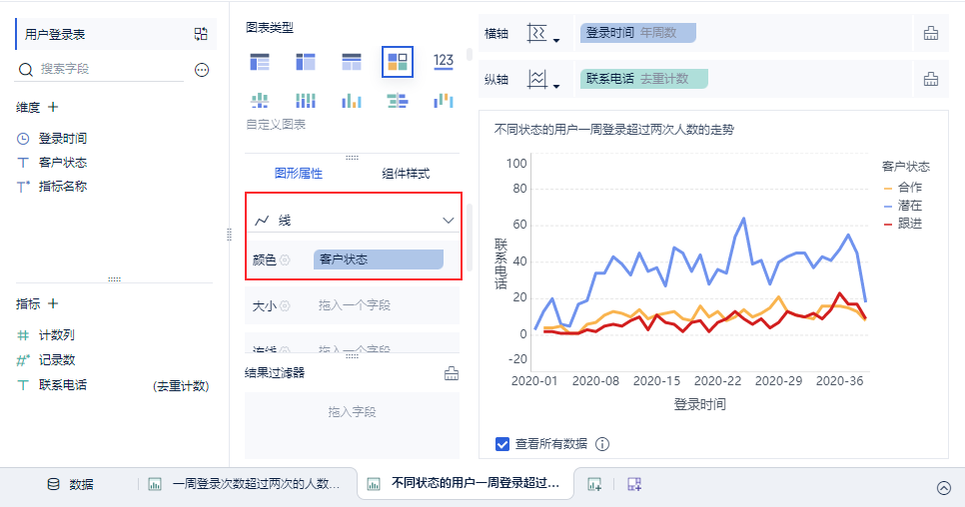Open the 线 chart shape dropdown

(354, 220)
